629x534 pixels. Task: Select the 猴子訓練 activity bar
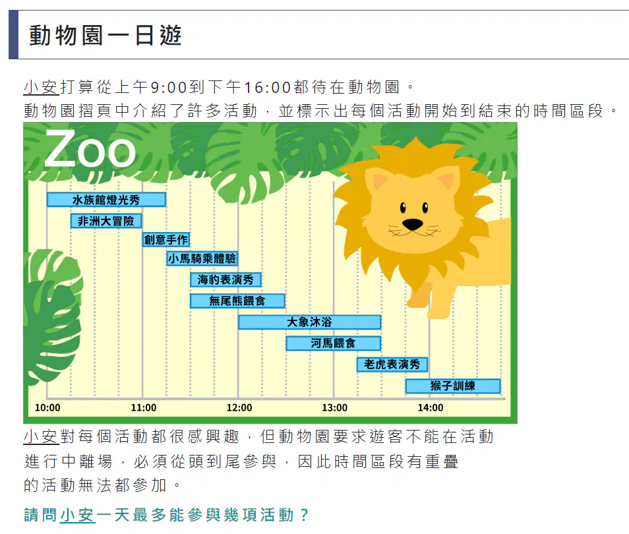tap(453, 386)
